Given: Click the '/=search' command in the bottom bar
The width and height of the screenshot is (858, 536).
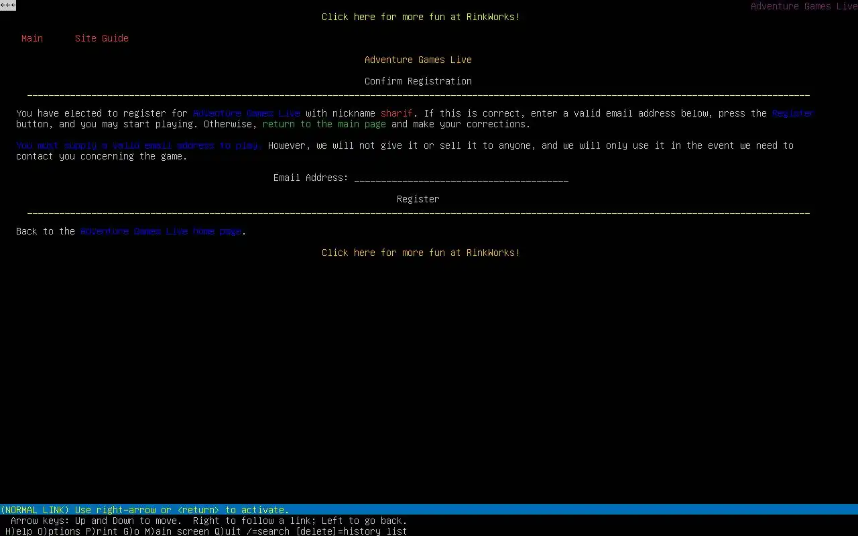Looking at the screenshot, I should coord(268,531).
